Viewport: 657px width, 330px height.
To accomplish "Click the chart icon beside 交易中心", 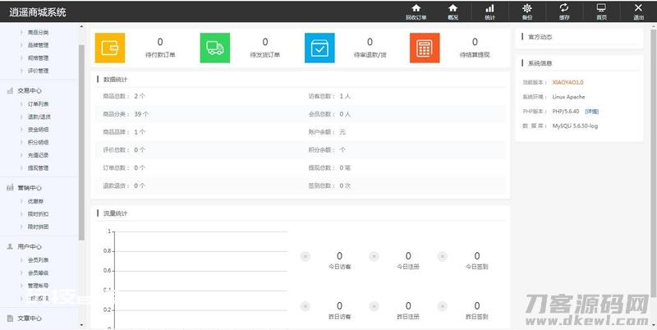I will [10, 90].
